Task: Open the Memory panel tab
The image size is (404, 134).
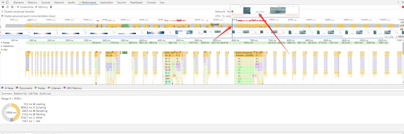Action: pos(33,2)
